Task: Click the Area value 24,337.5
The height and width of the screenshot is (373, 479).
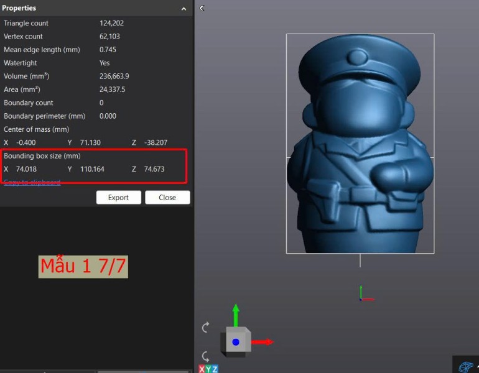Action: pyautogui.click(x=113, y=90)
